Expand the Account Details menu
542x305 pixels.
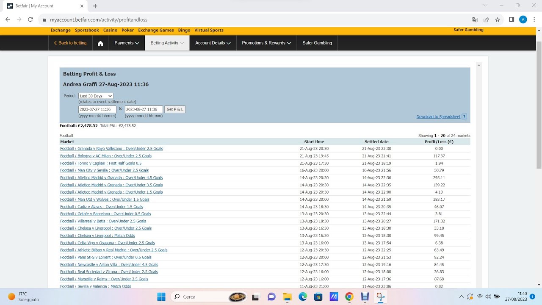(213, 43)
